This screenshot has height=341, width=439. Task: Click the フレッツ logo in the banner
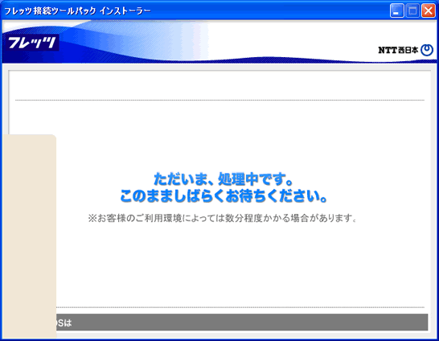pyautogui.click(x=32, y=43)
